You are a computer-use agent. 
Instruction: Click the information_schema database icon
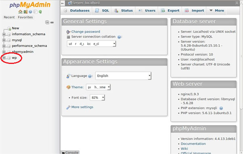[9, 34]
